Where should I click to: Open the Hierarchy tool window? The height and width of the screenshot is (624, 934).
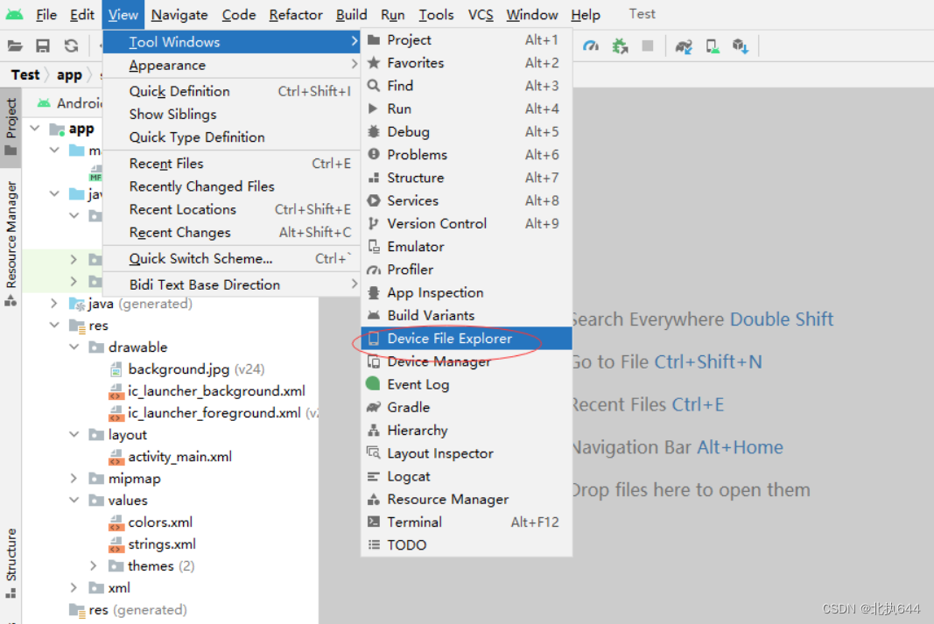[467, 431]
